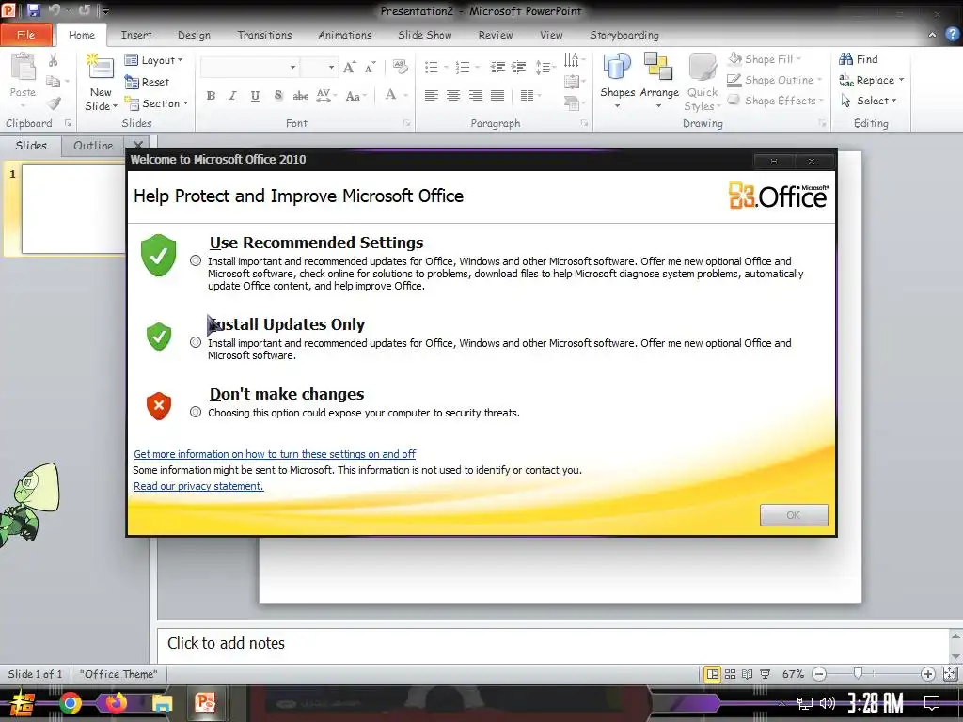The image size is (963, 722).
Task: Click the Character Spacing icon
Action: pyautogui.click(x=324, y=96)
